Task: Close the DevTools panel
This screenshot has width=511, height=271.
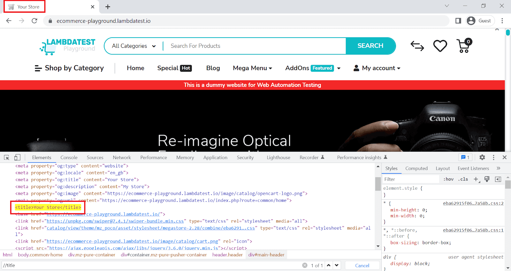Action: (x=505, y=157)
